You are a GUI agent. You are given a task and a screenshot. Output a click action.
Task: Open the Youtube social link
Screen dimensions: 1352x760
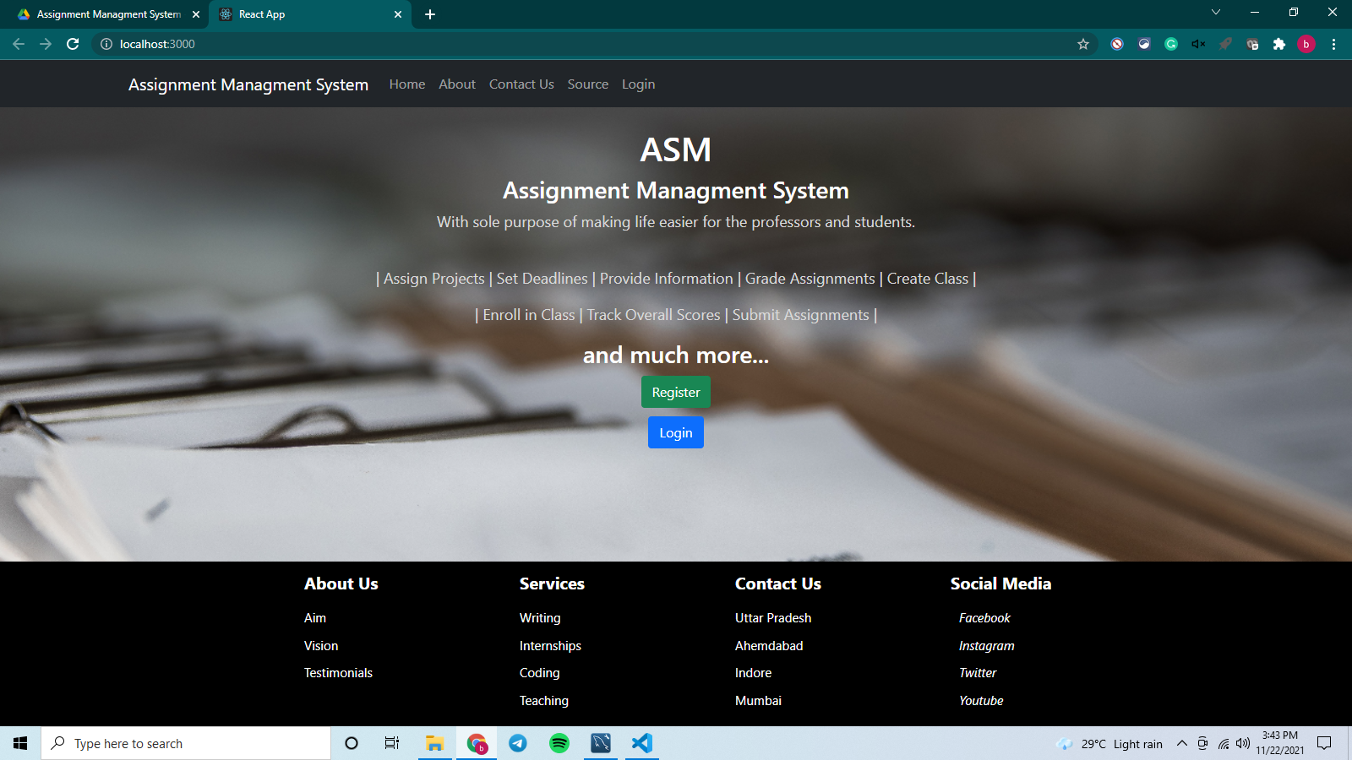[981, 701]
